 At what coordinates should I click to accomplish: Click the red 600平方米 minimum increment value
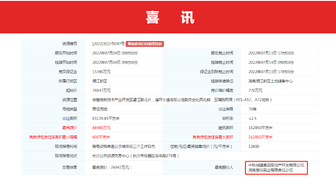(x=101, y=137)
